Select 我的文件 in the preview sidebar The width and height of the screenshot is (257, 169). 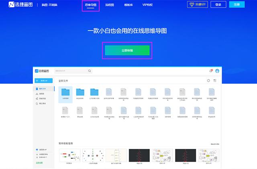tap(44, 89)
